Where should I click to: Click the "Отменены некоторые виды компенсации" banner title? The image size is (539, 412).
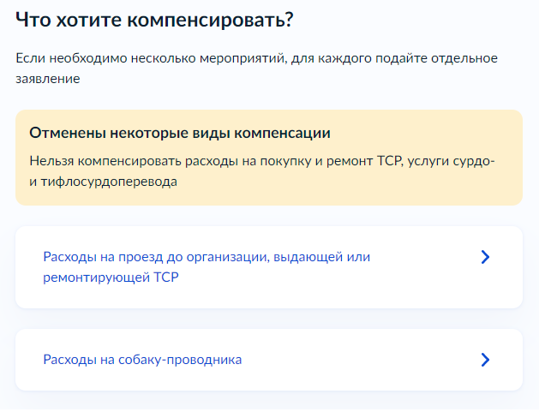pos(180,133)
